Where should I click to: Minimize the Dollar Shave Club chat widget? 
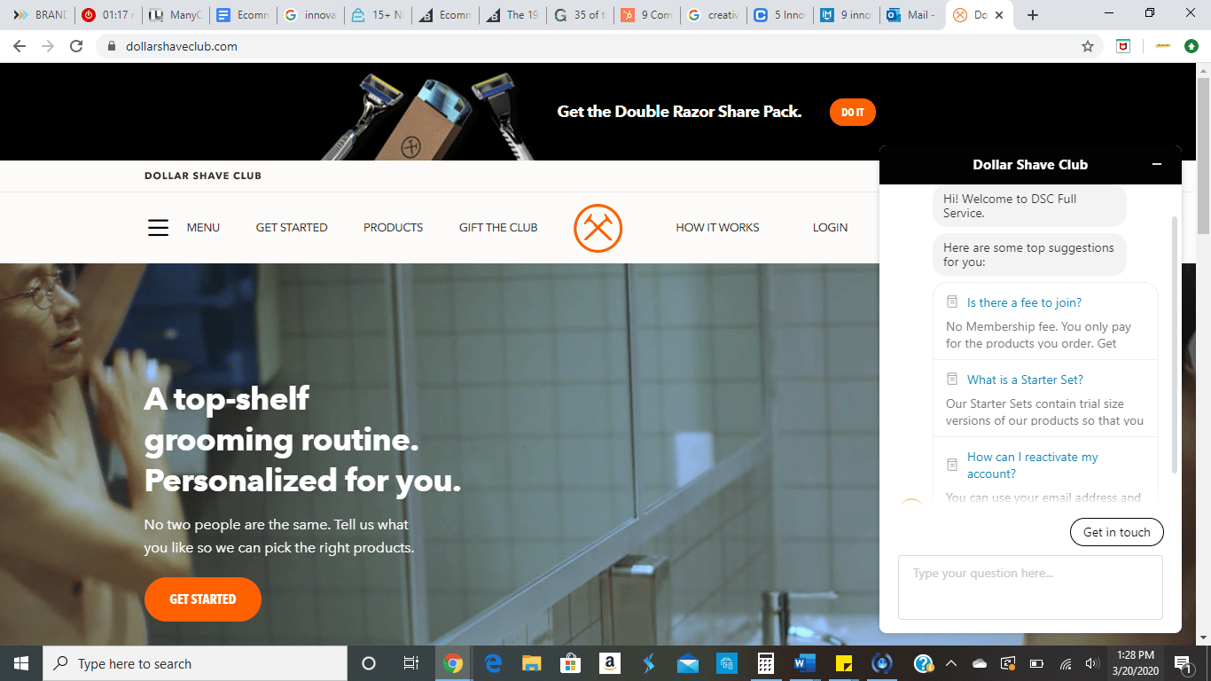point(1157,165)
